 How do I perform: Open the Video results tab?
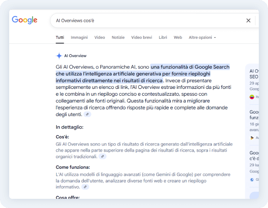100,38
